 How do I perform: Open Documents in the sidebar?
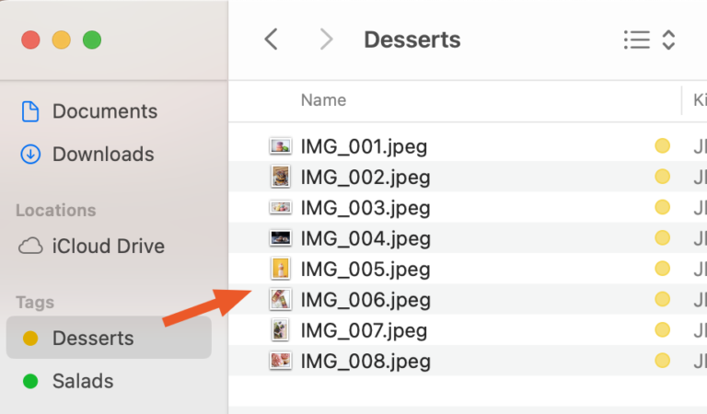pos(104,111)
